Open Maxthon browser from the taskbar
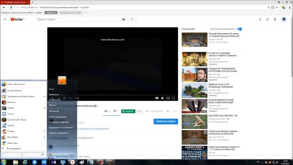 coord(44,162)
